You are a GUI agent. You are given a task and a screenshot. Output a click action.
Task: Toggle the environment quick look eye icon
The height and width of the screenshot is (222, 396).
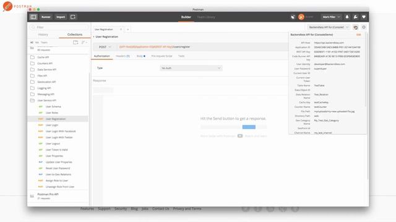356,27
